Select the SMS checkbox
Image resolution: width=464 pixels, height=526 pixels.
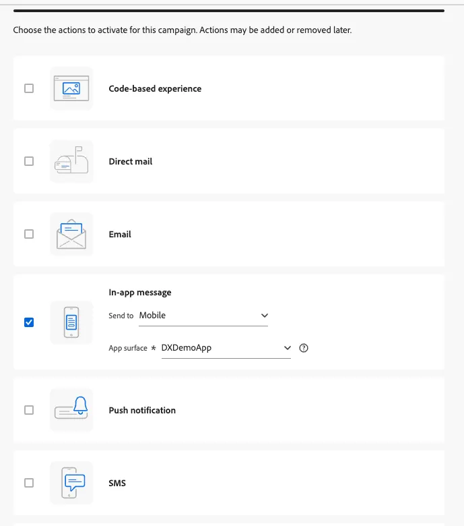click(29, 483)
